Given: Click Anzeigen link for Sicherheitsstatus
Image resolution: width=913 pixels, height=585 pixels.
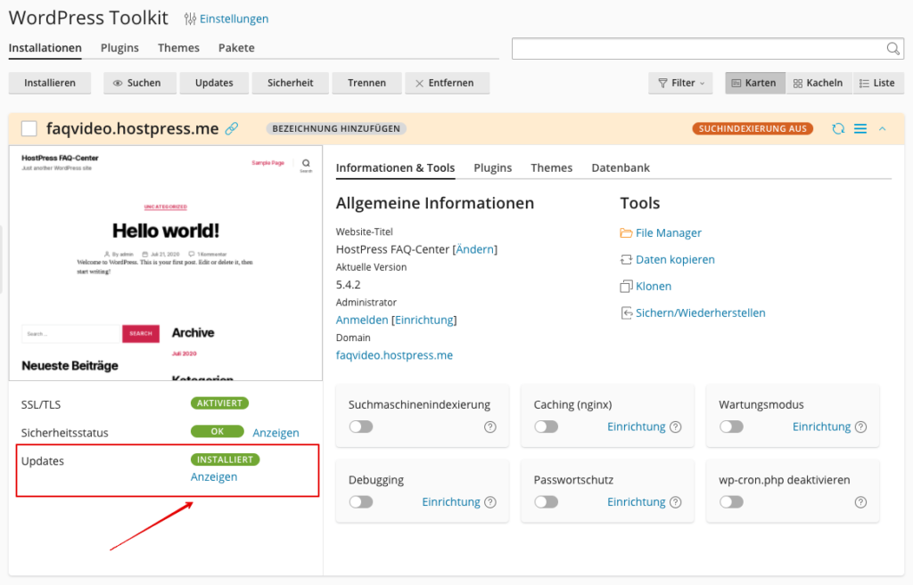Looking at the screenshot, I should [x=276, y=433].
